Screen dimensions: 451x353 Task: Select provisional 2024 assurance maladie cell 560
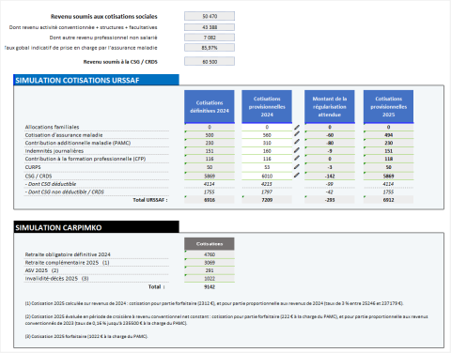267,135
